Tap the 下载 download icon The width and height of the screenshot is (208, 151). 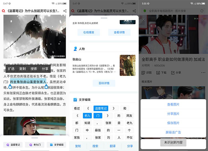[158, 73]
